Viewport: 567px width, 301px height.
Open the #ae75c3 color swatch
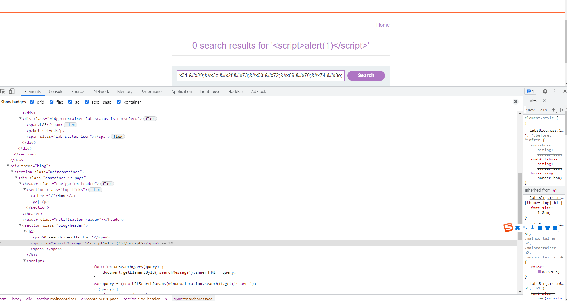click(x=539, y=271)
